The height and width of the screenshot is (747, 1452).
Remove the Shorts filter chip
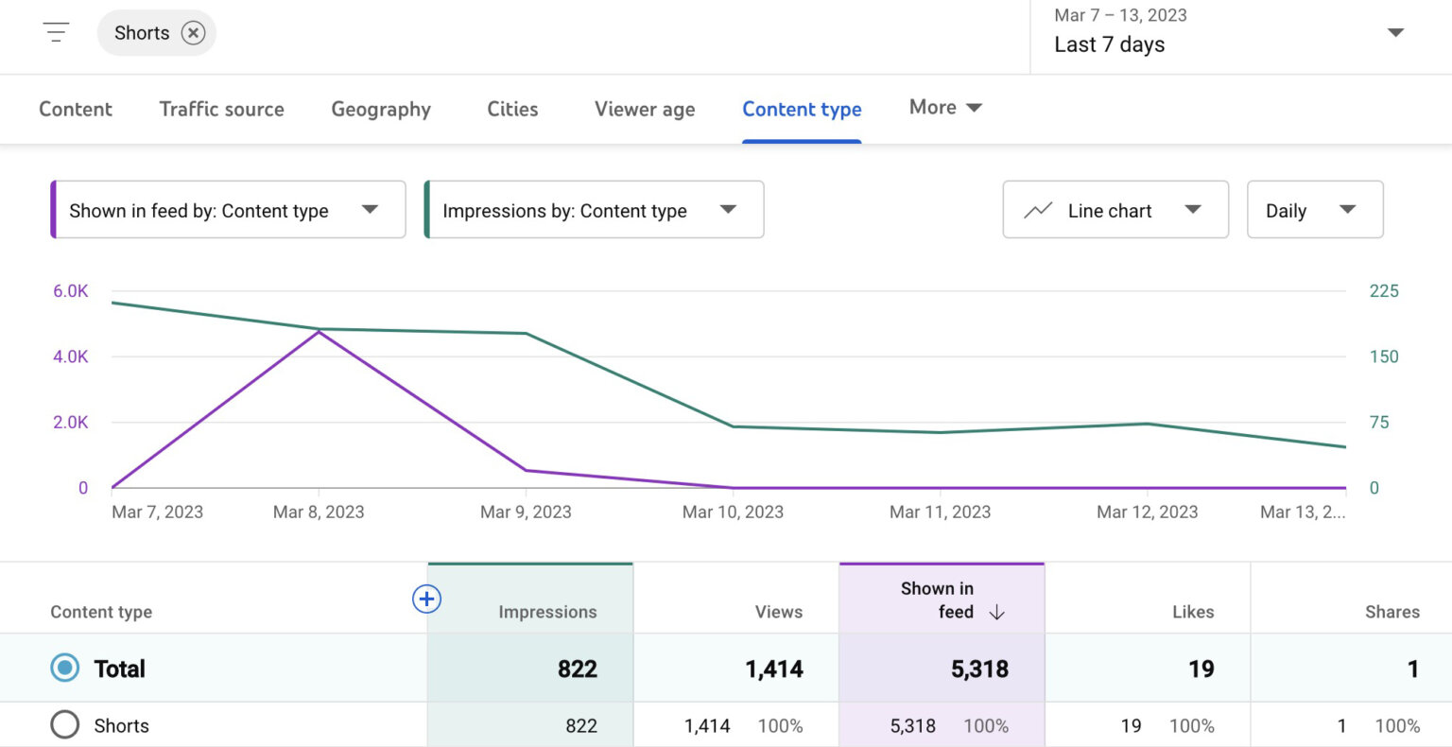click(192, 32)
